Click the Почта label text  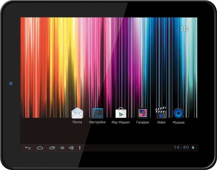pos(77,122)
